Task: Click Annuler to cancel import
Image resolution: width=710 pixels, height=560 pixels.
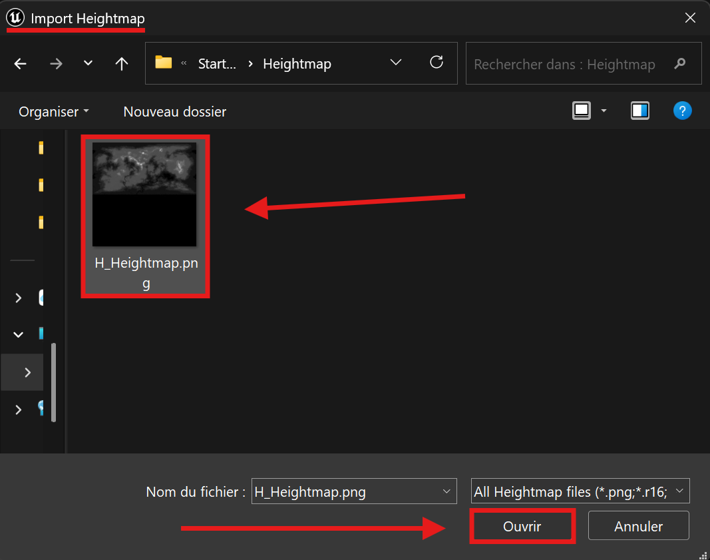Action: (638, 526)
